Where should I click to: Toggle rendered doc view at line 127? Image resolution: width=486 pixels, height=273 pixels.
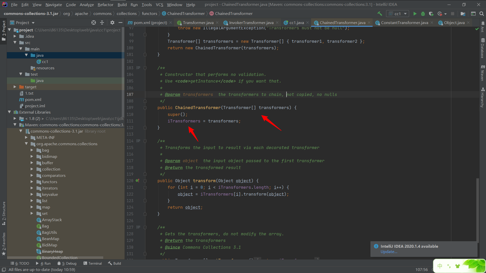138,227
